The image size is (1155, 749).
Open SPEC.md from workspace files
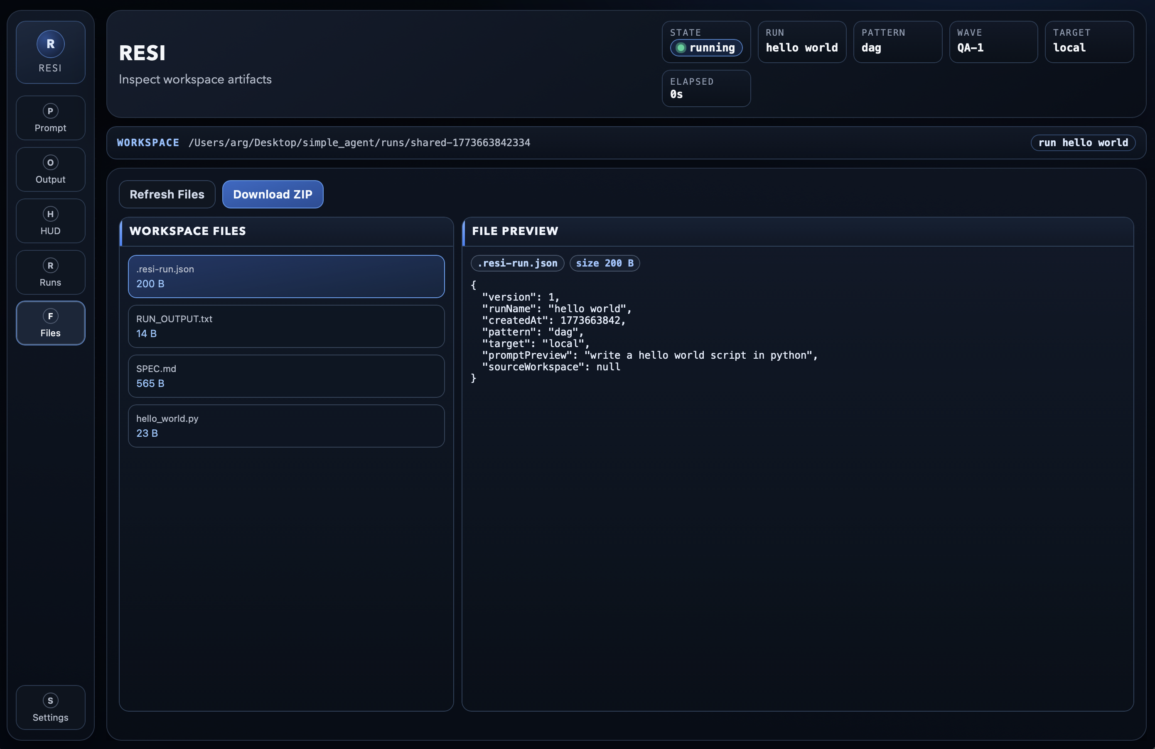click(286, 376)
